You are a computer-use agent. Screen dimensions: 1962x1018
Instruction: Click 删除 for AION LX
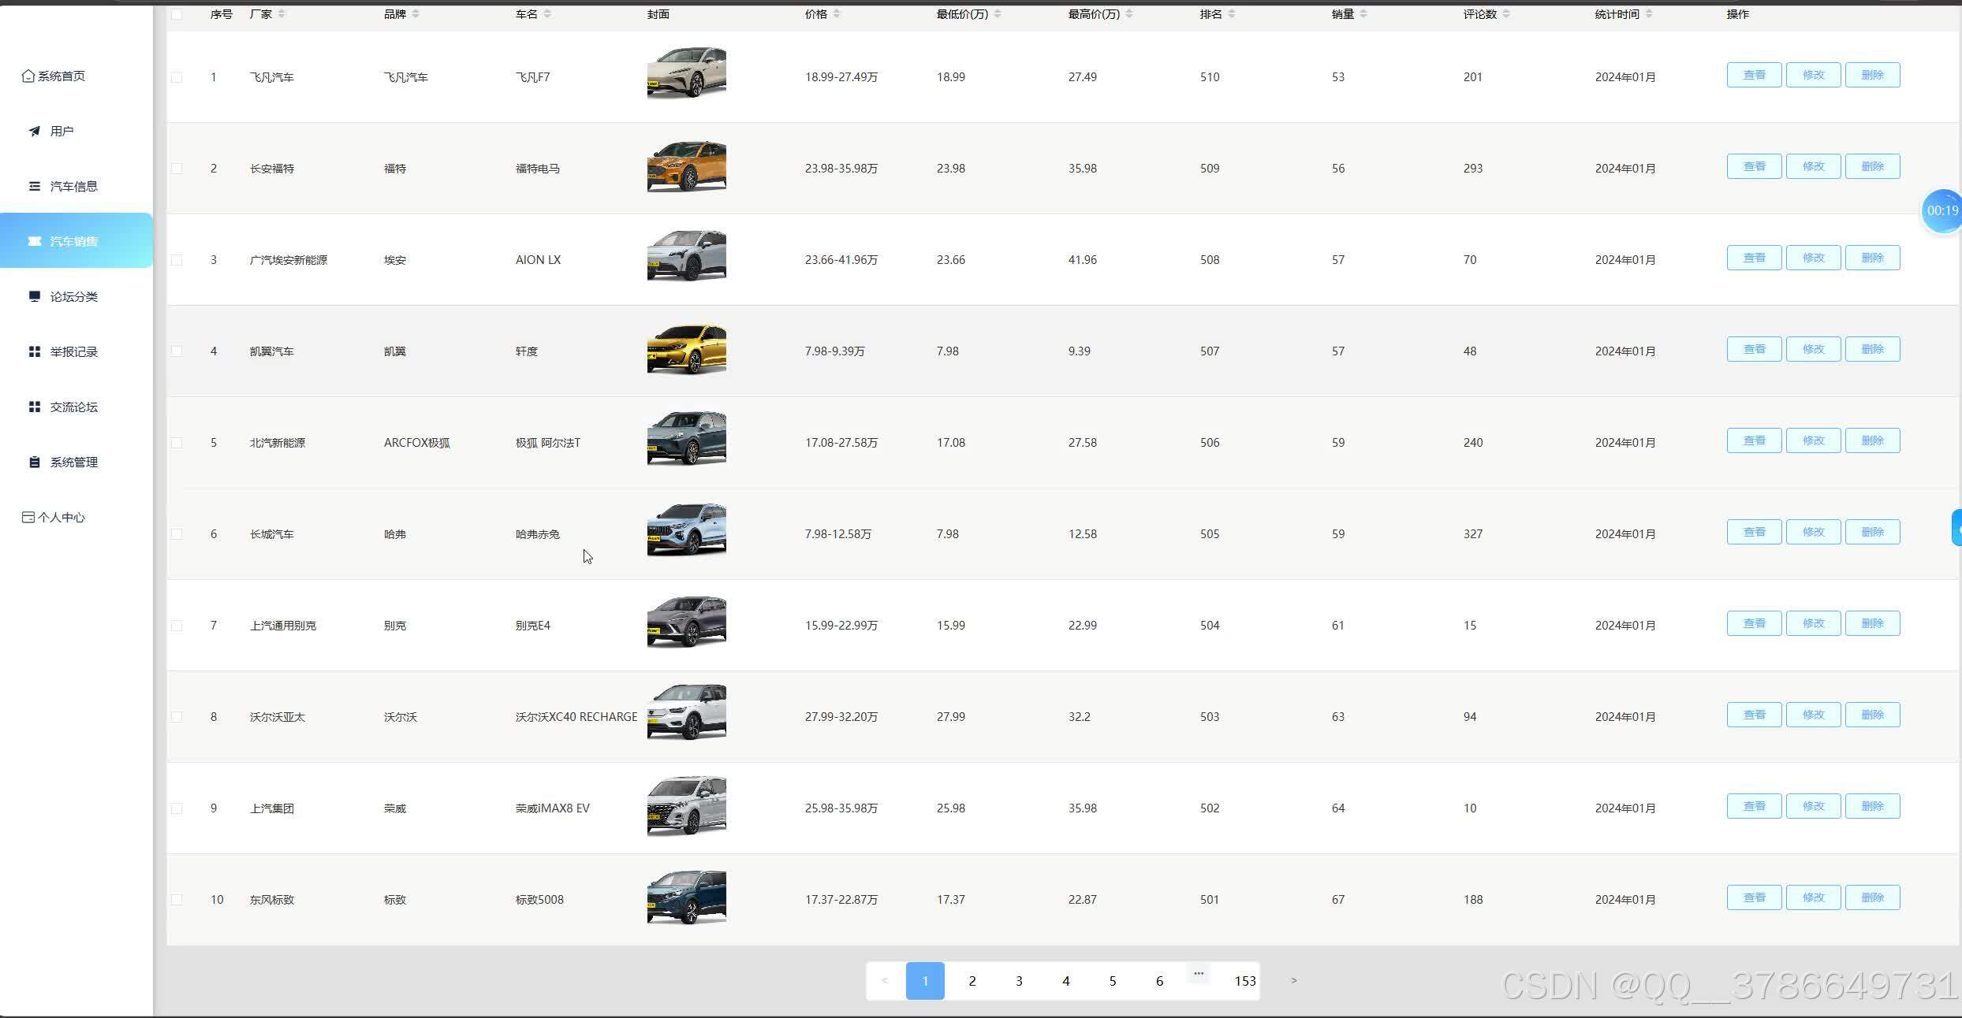click(x=1872, y=258)
